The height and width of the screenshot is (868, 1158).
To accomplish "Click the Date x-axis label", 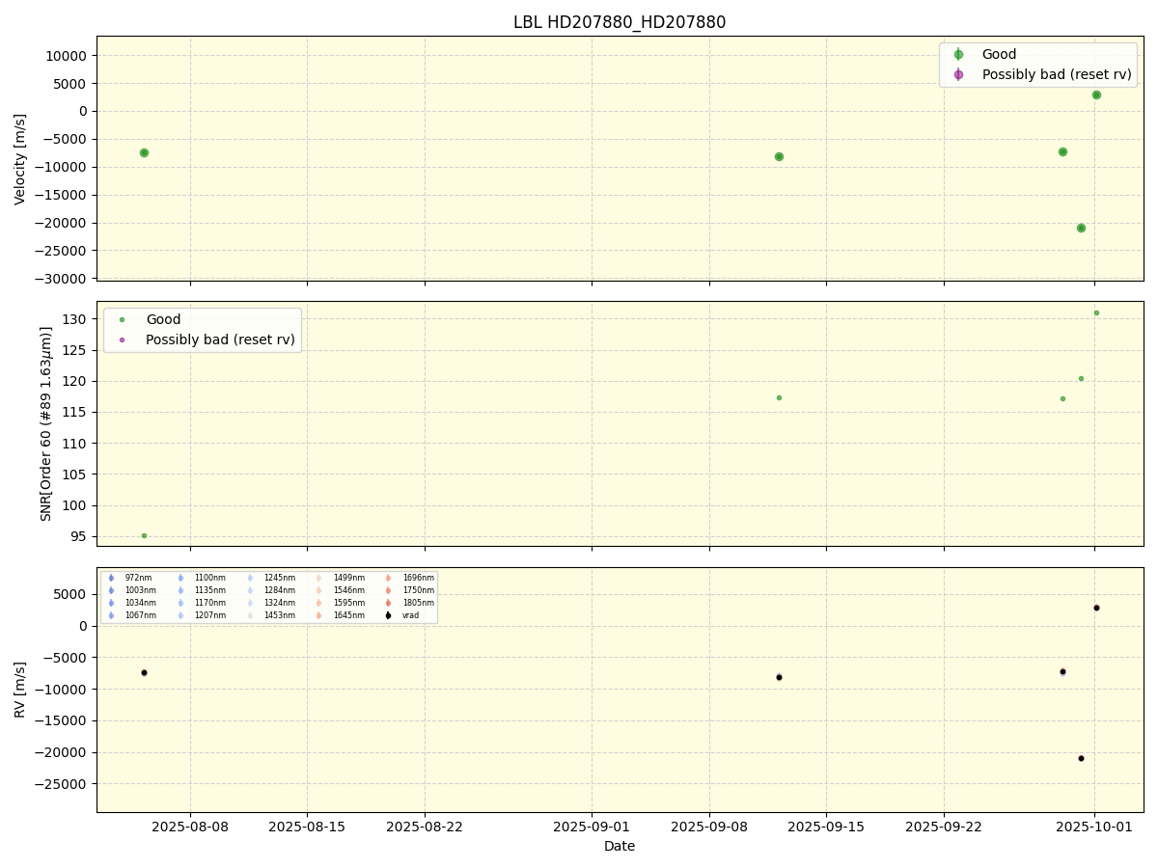I will pyautogui.click(x=620, y=846).
